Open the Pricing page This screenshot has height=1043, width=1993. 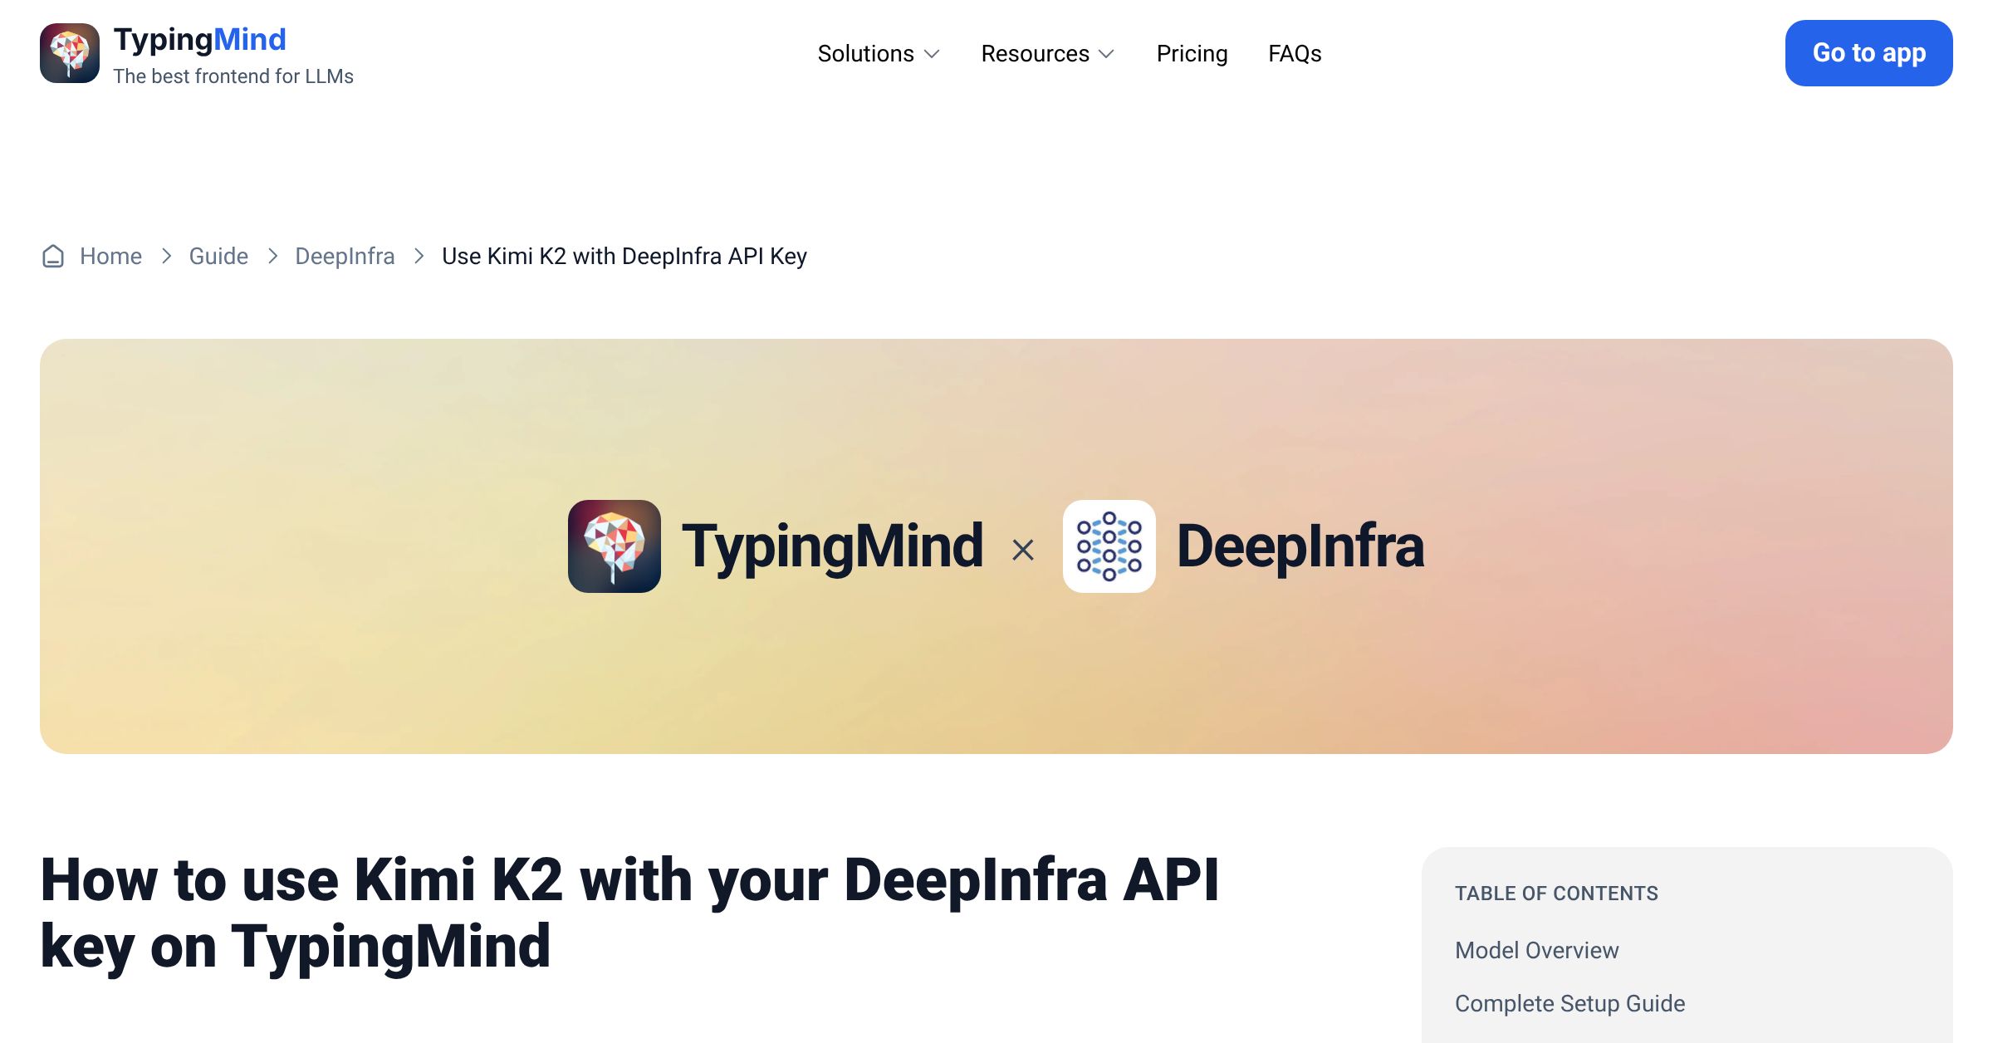click(1192, 54)
